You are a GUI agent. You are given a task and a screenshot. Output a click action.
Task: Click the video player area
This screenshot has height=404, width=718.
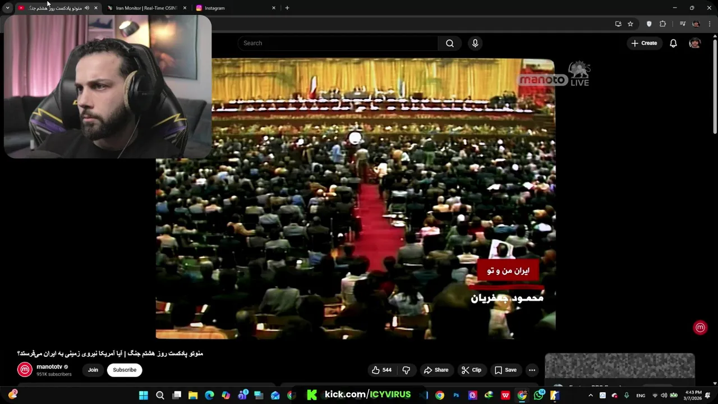point(356,199)
